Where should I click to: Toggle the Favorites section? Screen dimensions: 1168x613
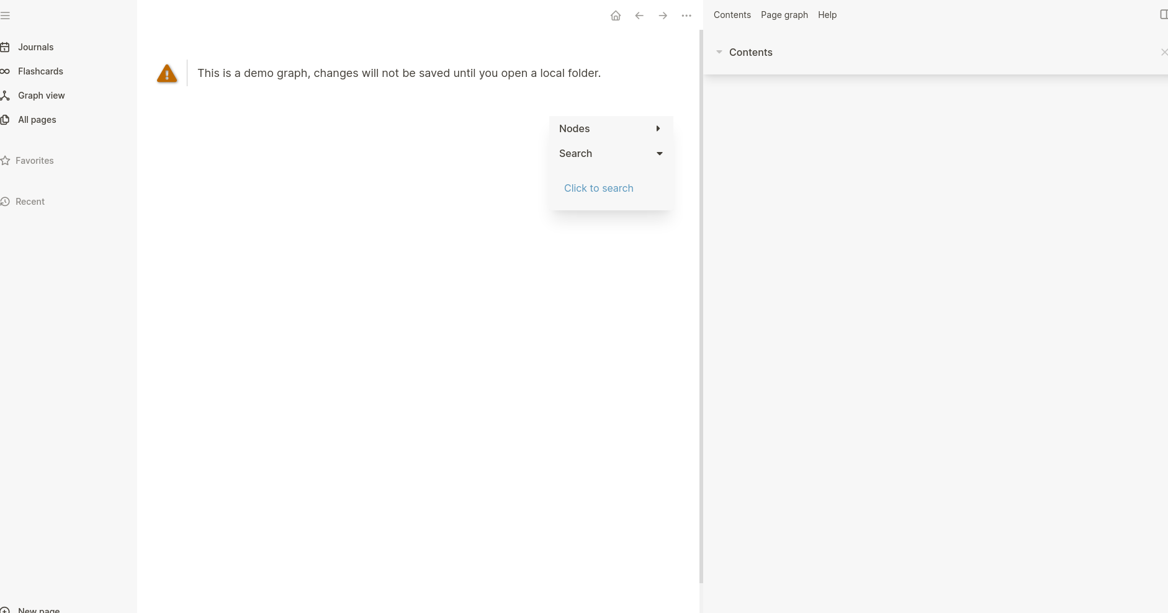[x=34, y=160]
